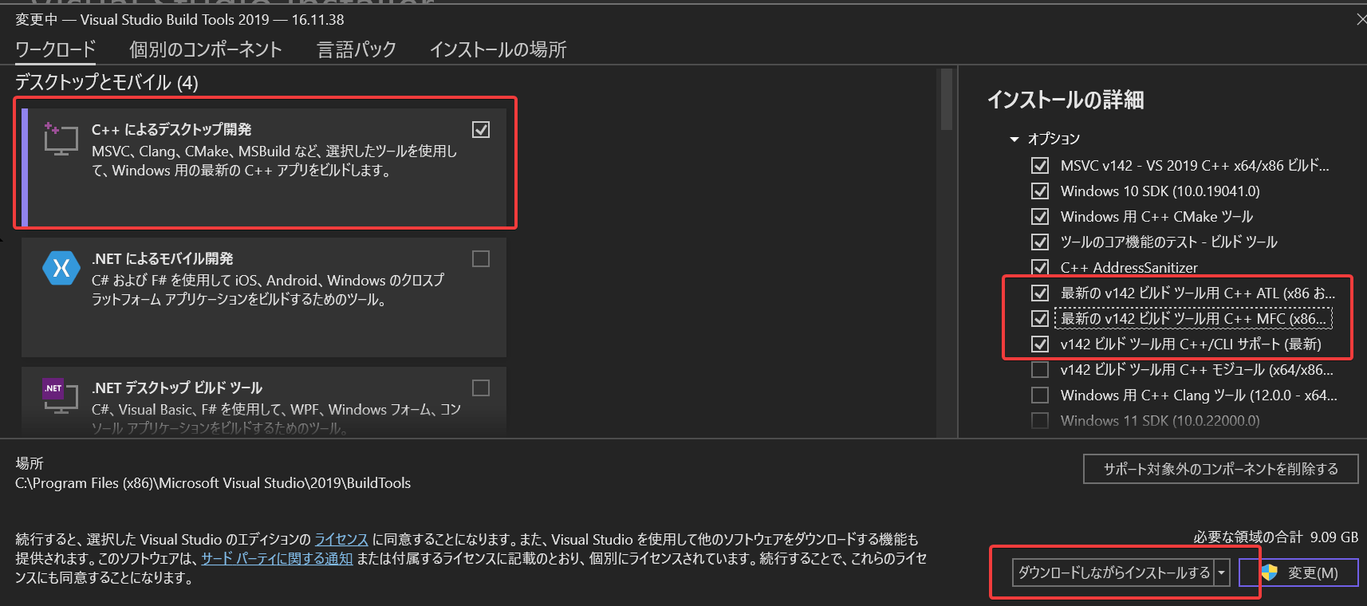Open the ライセンス link
This screenshot has width=1367, height=606.
[x=341, y=539]
